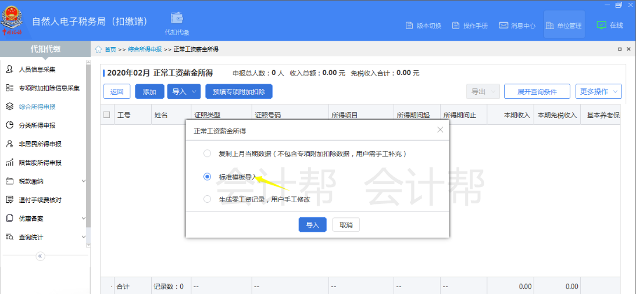Open the 更多操作 dropdown
636x294 pixels.
coord(598,91)
